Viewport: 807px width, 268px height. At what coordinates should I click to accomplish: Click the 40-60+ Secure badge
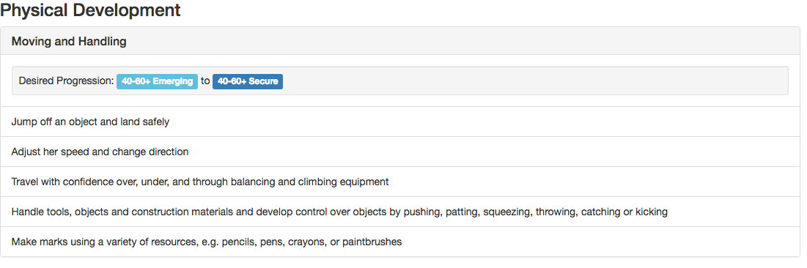(248, 81)
